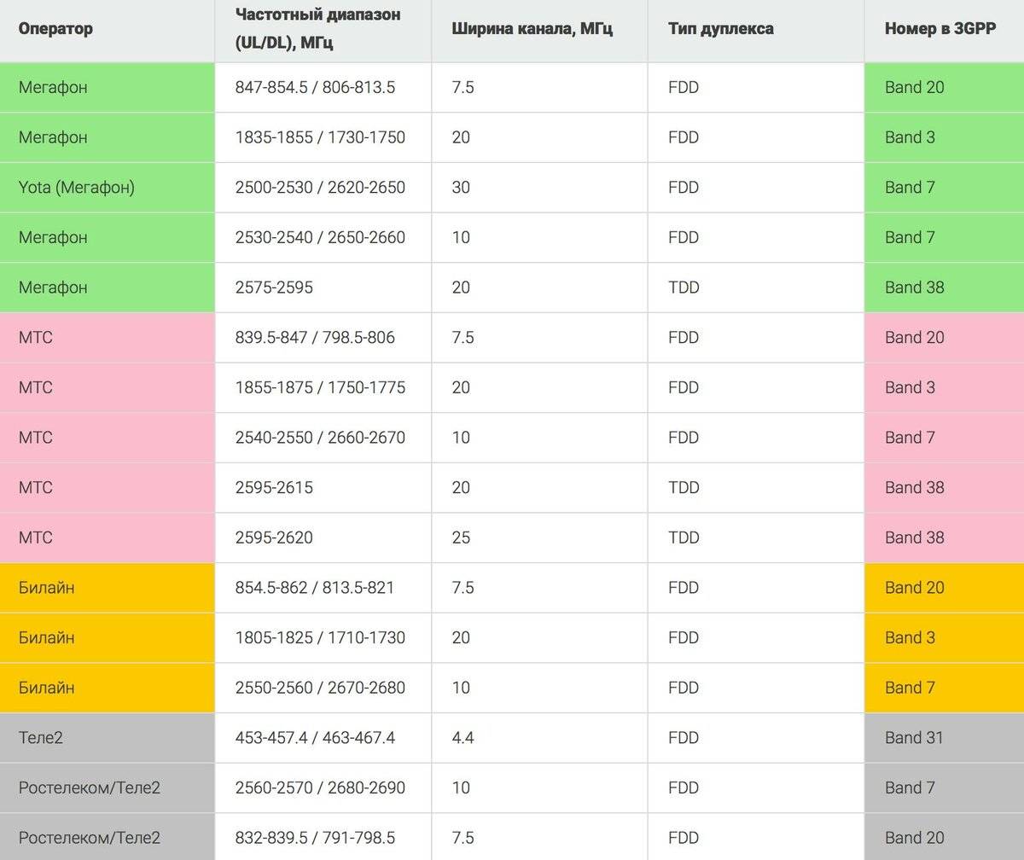Click frequency 832-839.5 / 791-798.5 cell

[323, 837]
